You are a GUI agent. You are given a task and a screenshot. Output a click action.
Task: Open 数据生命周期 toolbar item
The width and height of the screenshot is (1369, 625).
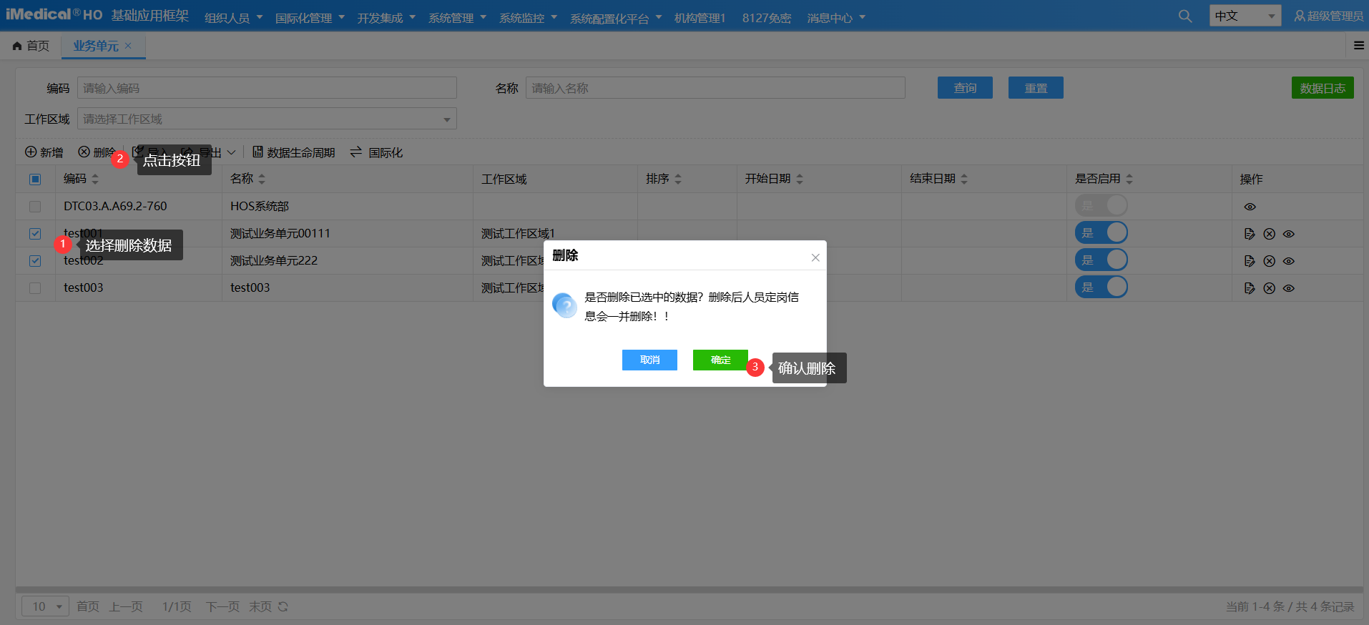click(x=293, y=152)
